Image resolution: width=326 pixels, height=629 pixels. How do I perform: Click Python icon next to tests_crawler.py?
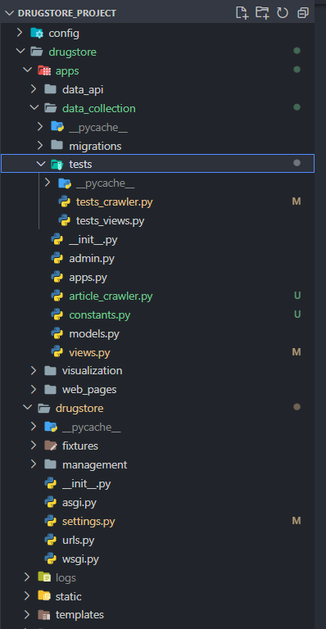click(65, 201)
